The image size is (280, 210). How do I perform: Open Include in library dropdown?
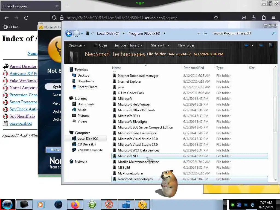click(x=129, y=45)
